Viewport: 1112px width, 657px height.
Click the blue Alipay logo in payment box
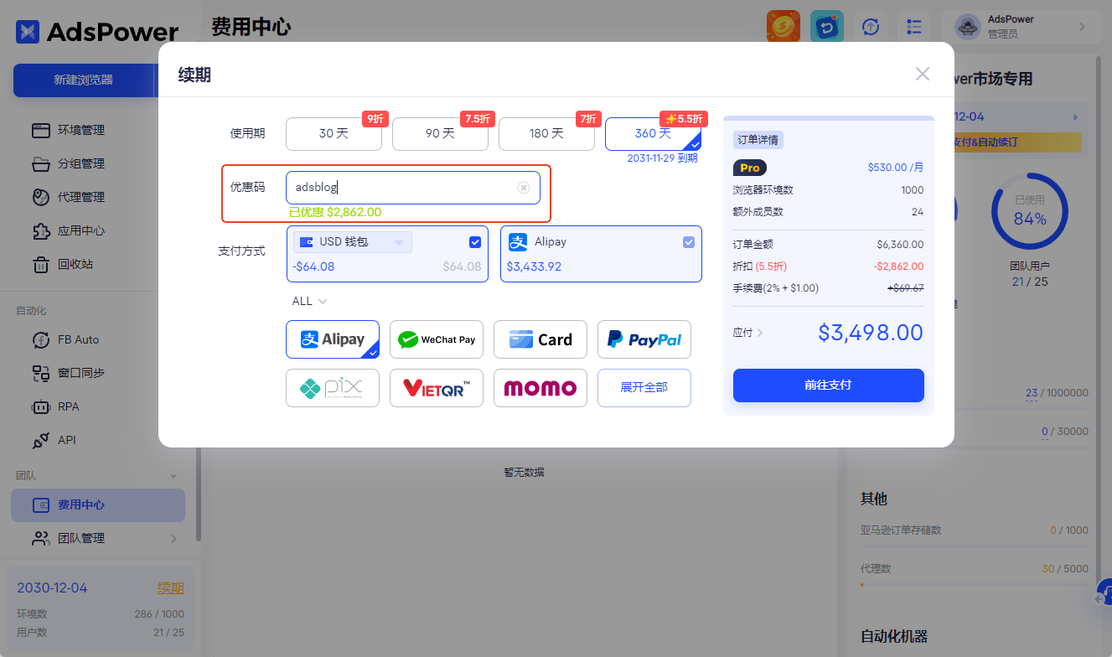coord(518,242)
